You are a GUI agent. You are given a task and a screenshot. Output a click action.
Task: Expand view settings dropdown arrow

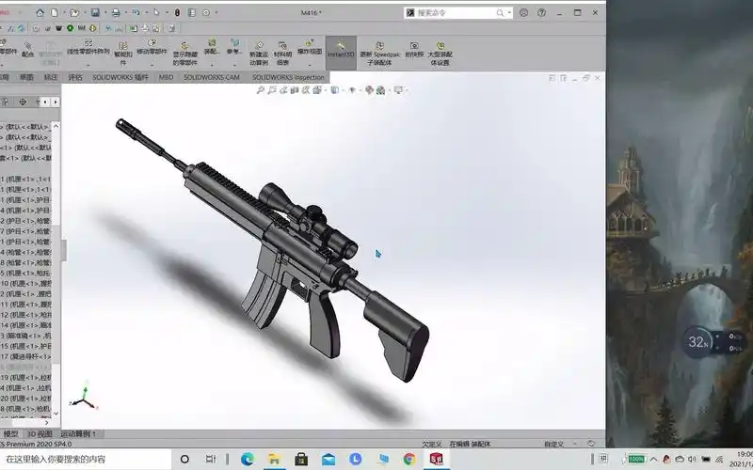(406, 89)
